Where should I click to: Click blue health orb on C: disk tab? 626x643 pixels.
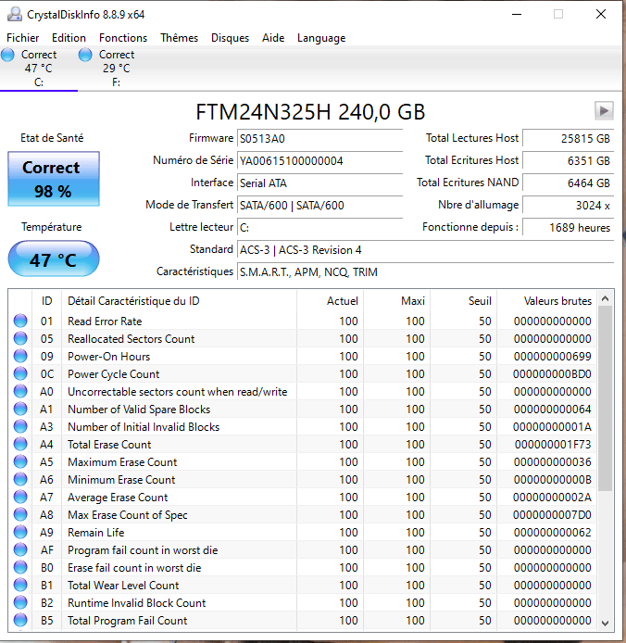tap(7, 55)
